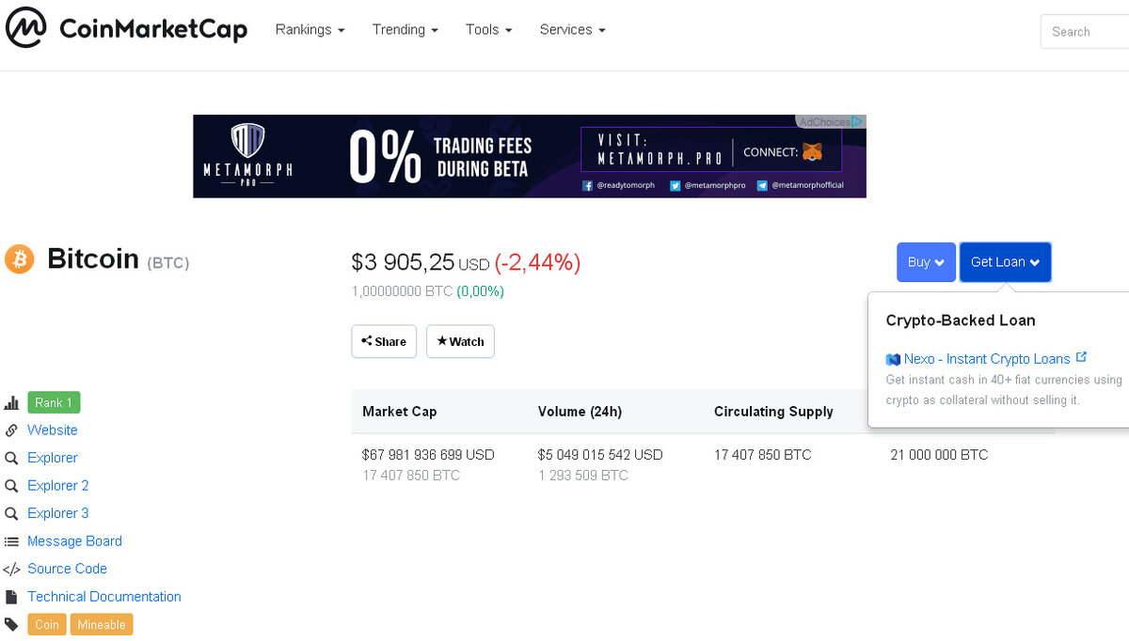Click the orange Coin tag
Screen dimensions: 1129x641
coord(47,624)
